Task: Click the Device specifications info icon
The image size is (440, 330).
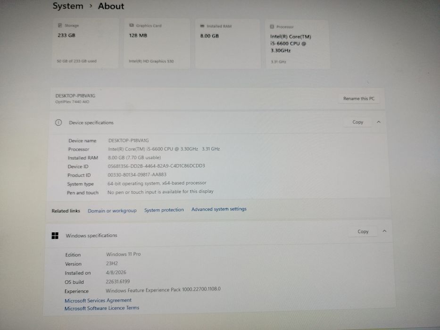Action: (x=58, y=123)
